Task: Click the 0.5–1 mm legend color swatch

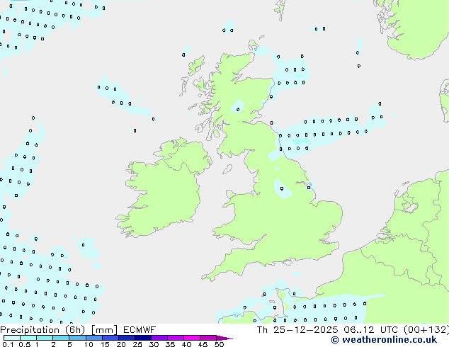Action: pyautogui.click(x=28, y=338)
